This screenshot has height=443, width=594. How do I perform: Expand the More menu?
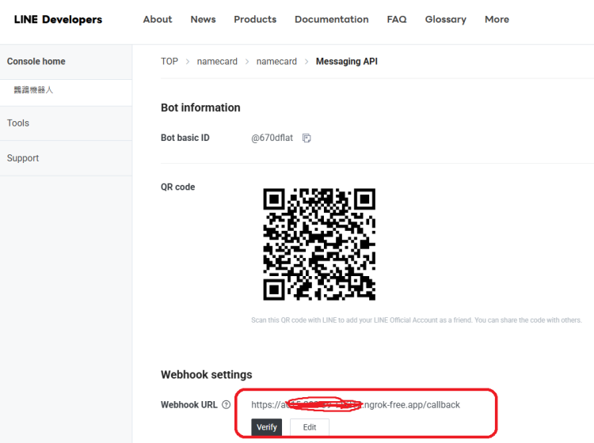pos(497,20)
